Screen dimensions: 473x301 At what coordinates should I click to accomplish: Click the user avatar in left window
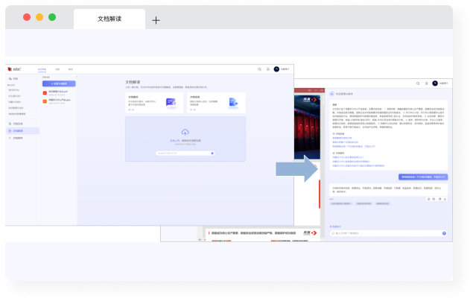[276, 69]
